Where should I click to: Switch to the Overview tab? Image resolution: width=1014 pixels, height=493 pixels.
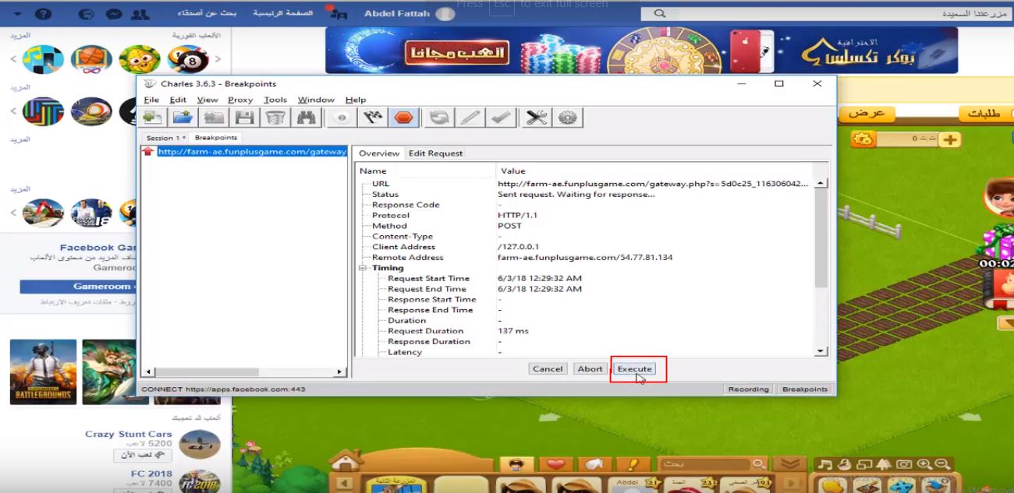[379, 153]
